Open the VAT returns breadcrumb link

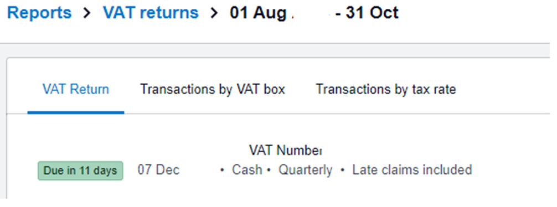pos(151,13)
